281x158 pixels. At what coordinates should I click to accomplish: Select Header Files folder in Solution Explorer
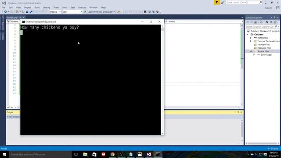263,45
